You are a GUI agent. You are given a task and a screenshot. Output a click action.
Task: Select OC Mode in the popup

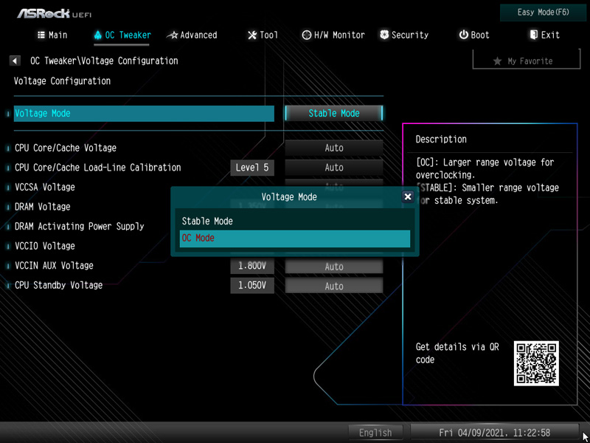click(294, 238)
